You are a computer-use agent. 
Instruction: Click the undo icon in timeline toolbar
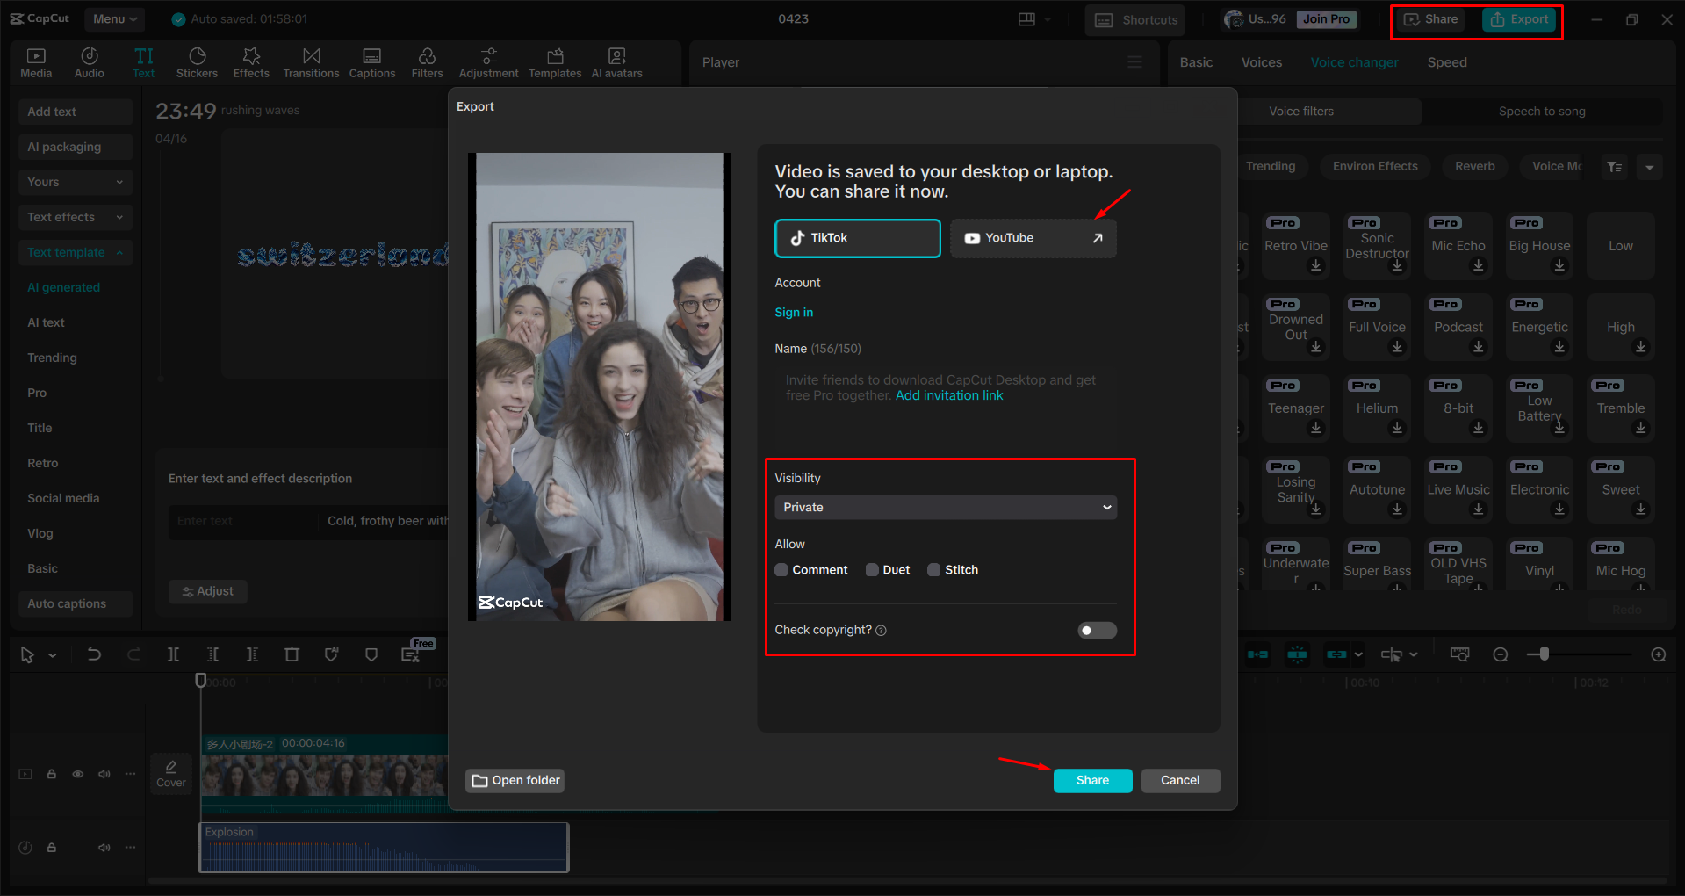click(x=94, y=654)
